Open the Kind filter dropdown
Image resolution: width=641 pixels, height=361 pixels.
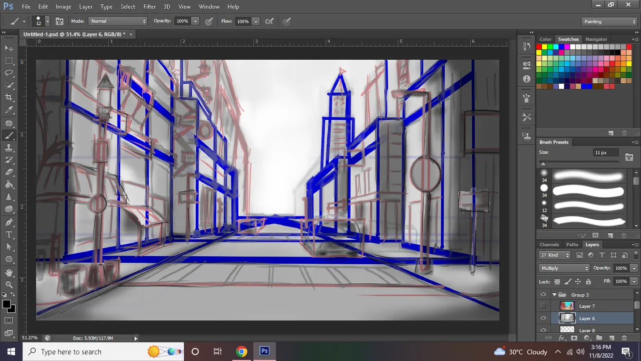tap(556, 255)
